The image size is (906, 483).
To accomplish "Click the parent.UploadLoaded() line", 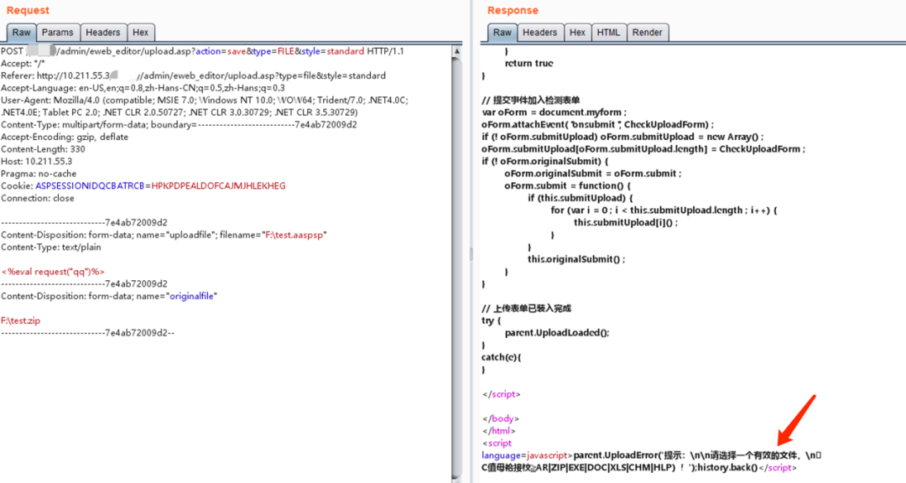I will click(x=557, y=333).
